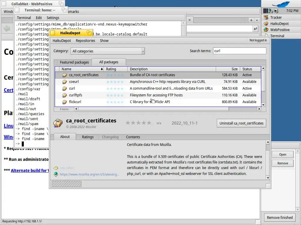Screen dimensions: 301x225
Task: Select the coeurl package row
Action: pyautogui.click(x=158, y=82)
